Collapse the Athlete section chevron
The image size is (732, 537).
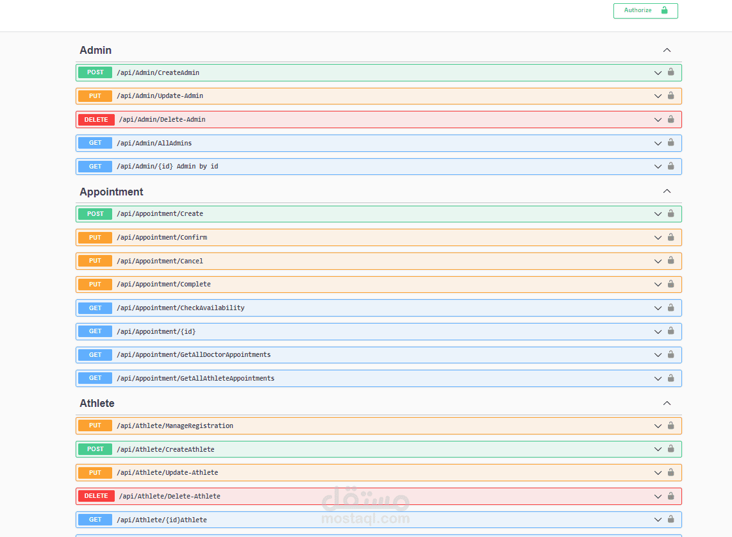[x=667, y=403]
